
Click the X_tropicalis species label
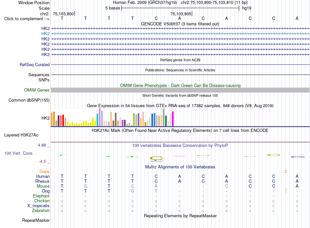pos(39,206)
